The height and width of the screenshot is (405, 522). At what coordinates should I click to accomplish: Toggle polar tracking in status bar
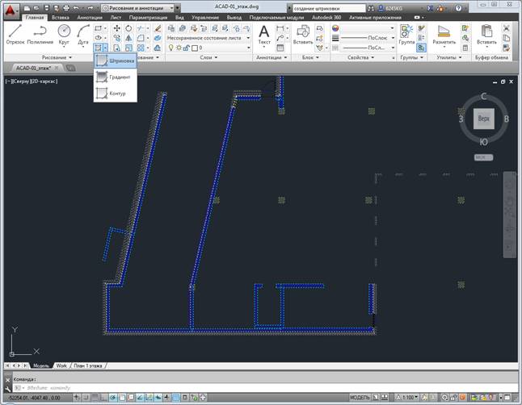tap(113, 398)
